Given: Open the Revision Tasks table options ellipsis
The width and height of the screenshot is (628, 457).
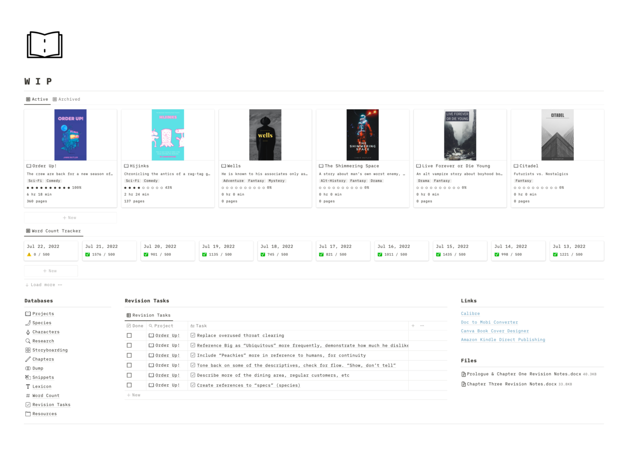Looking at the screenshot, I should coord(422,325).
